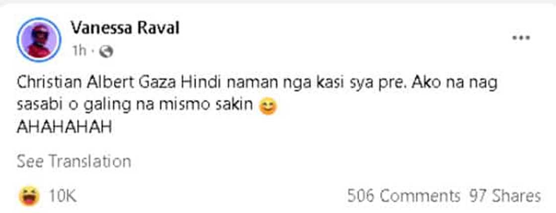Click the Haha reaction emoji icon
Screen dimensions: 556x213
click(29, 196)
